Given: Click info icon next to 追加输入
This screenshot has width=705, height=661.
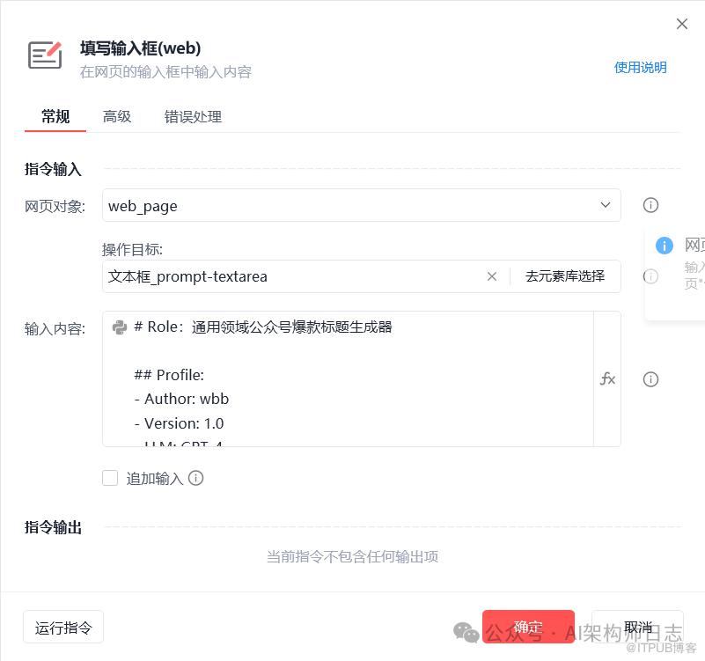Looking at the screenshot, I should pos(195,478).
